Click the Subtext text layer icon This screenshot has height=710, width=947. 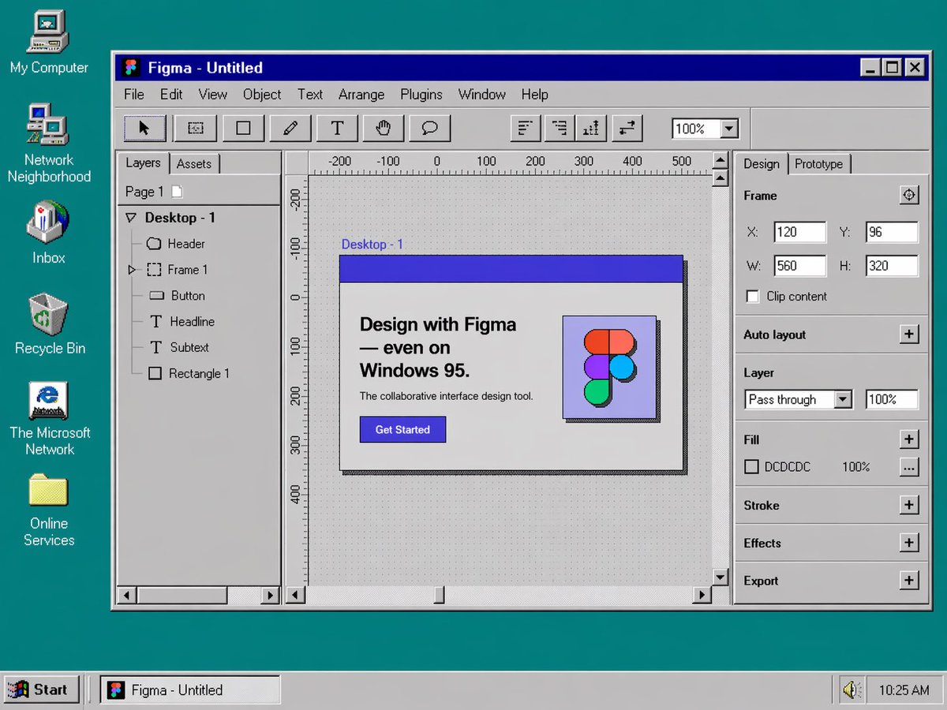click(155, 347)
